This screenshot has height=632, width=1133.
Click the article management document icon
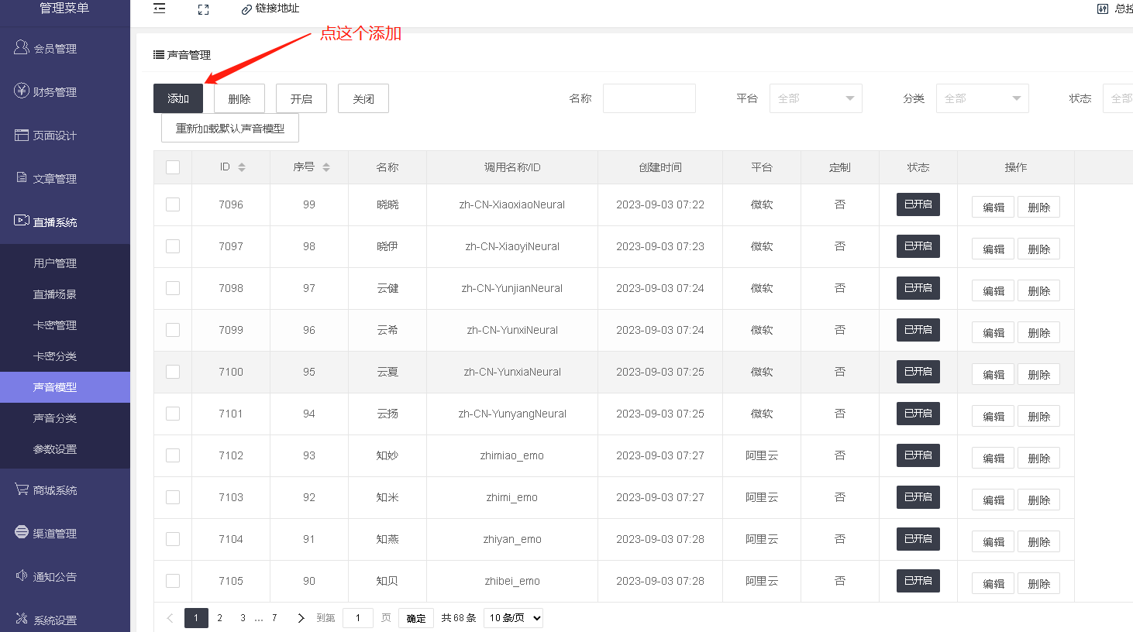[x=22, y=177]
